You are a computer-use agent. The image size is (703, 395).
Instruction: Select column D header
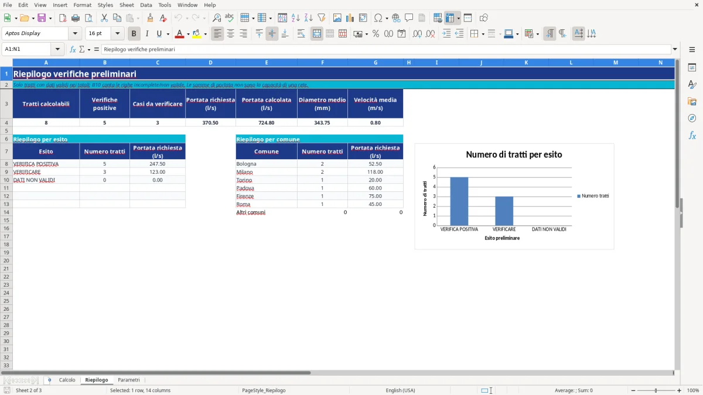tap(210, 62)
